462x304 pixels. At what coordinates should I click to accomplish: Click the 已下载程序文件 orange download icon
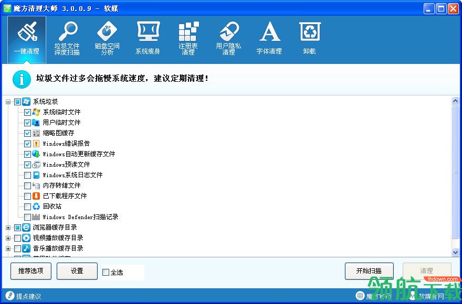tap(36, 196)
